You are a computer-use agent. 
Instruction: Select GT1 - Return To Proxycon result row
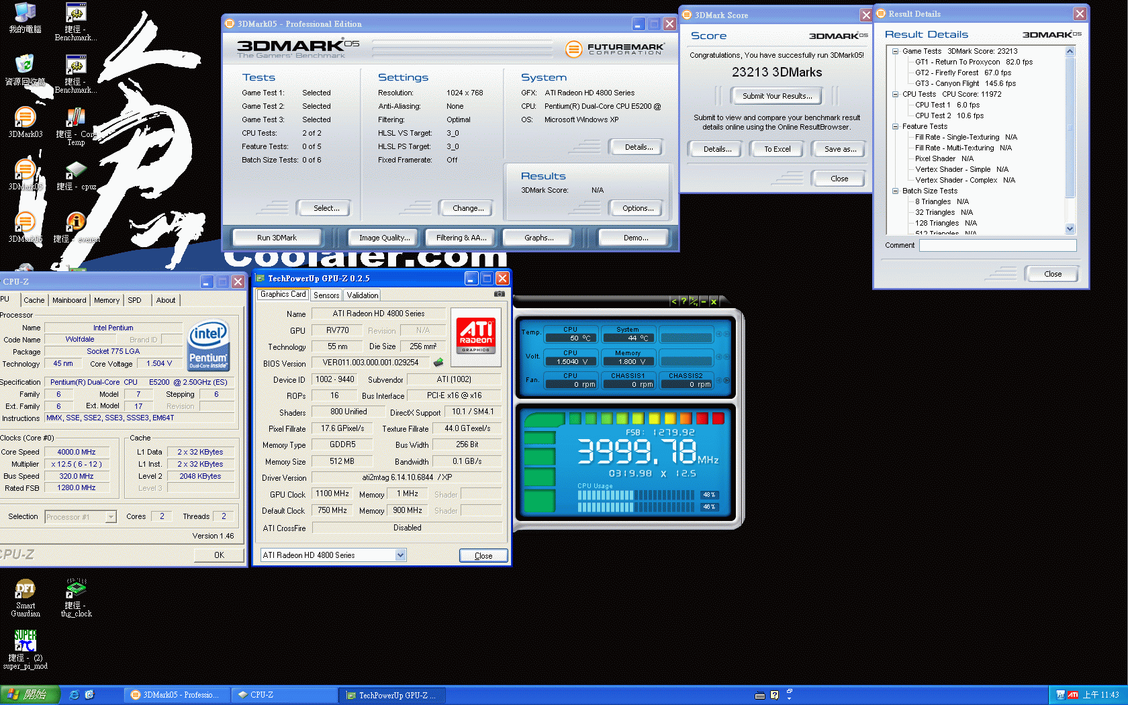coord(974,62)
